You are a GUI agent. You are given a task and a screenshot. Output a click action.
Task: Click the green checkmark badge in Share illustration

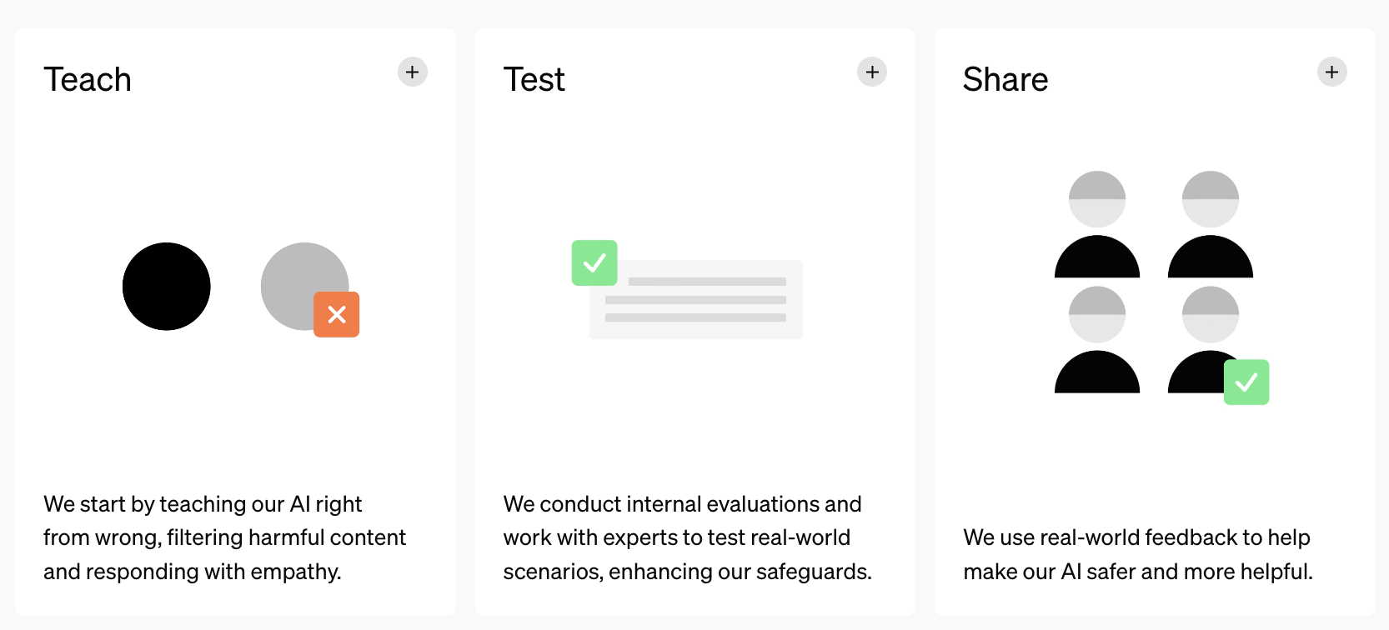(1246, 382)
